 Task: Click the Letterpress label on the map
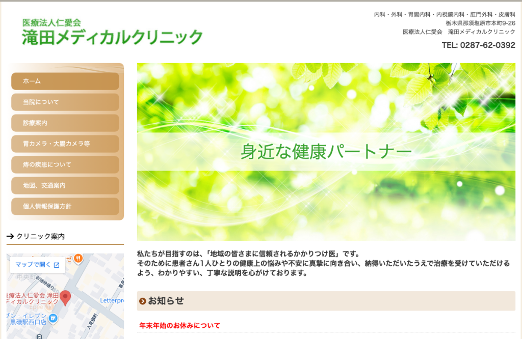pos(112,300)
